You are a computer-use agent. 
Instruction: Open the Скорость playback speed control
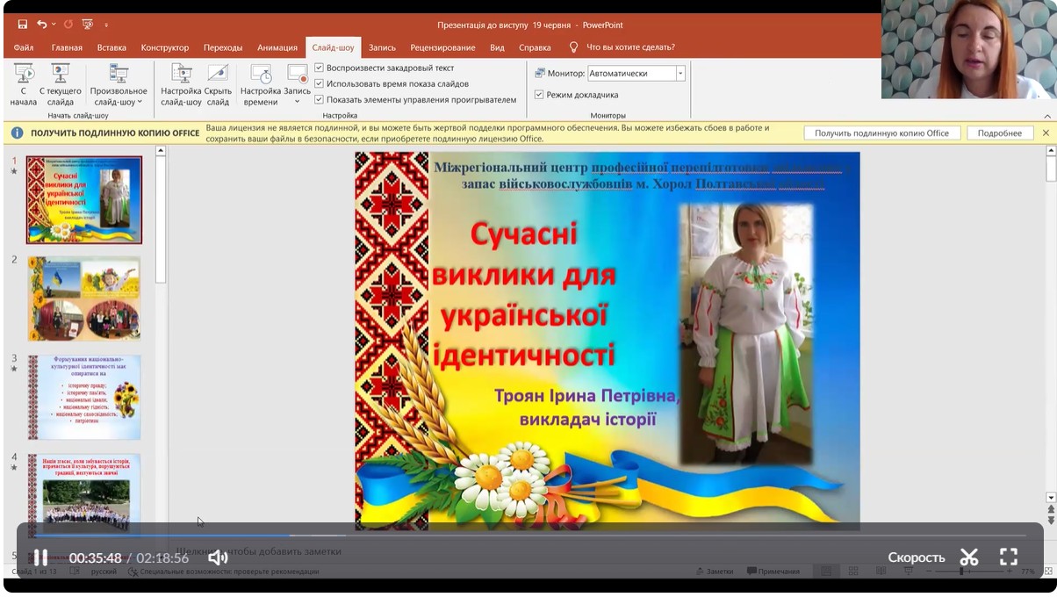[917, 557]
